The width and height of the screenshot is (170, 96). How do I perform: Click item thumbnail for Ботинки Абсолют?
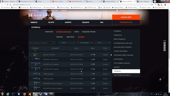(x=35, y=55)
